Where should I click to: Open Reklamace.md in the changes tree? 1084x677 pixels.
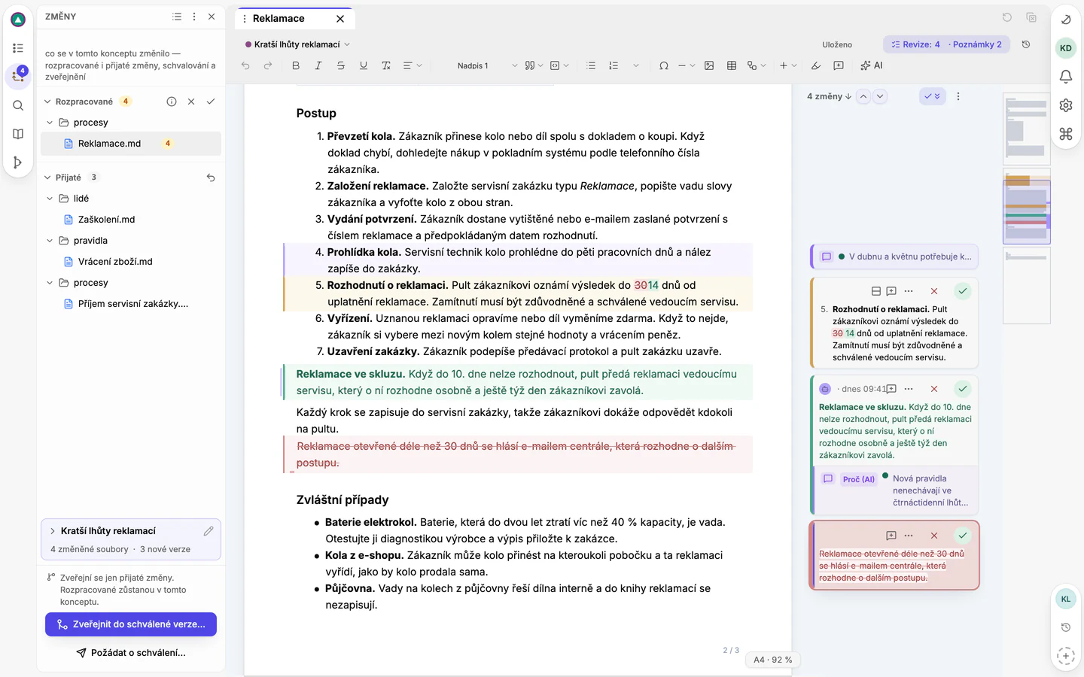(x=131, y=144)
